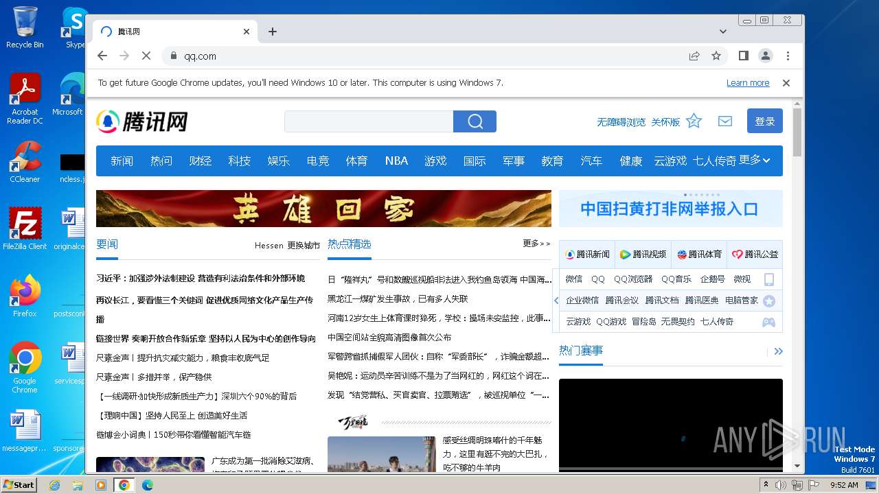Open 腾讯会议 product link
Viewport: 879px width, 494px height.
tap(621, 301)
